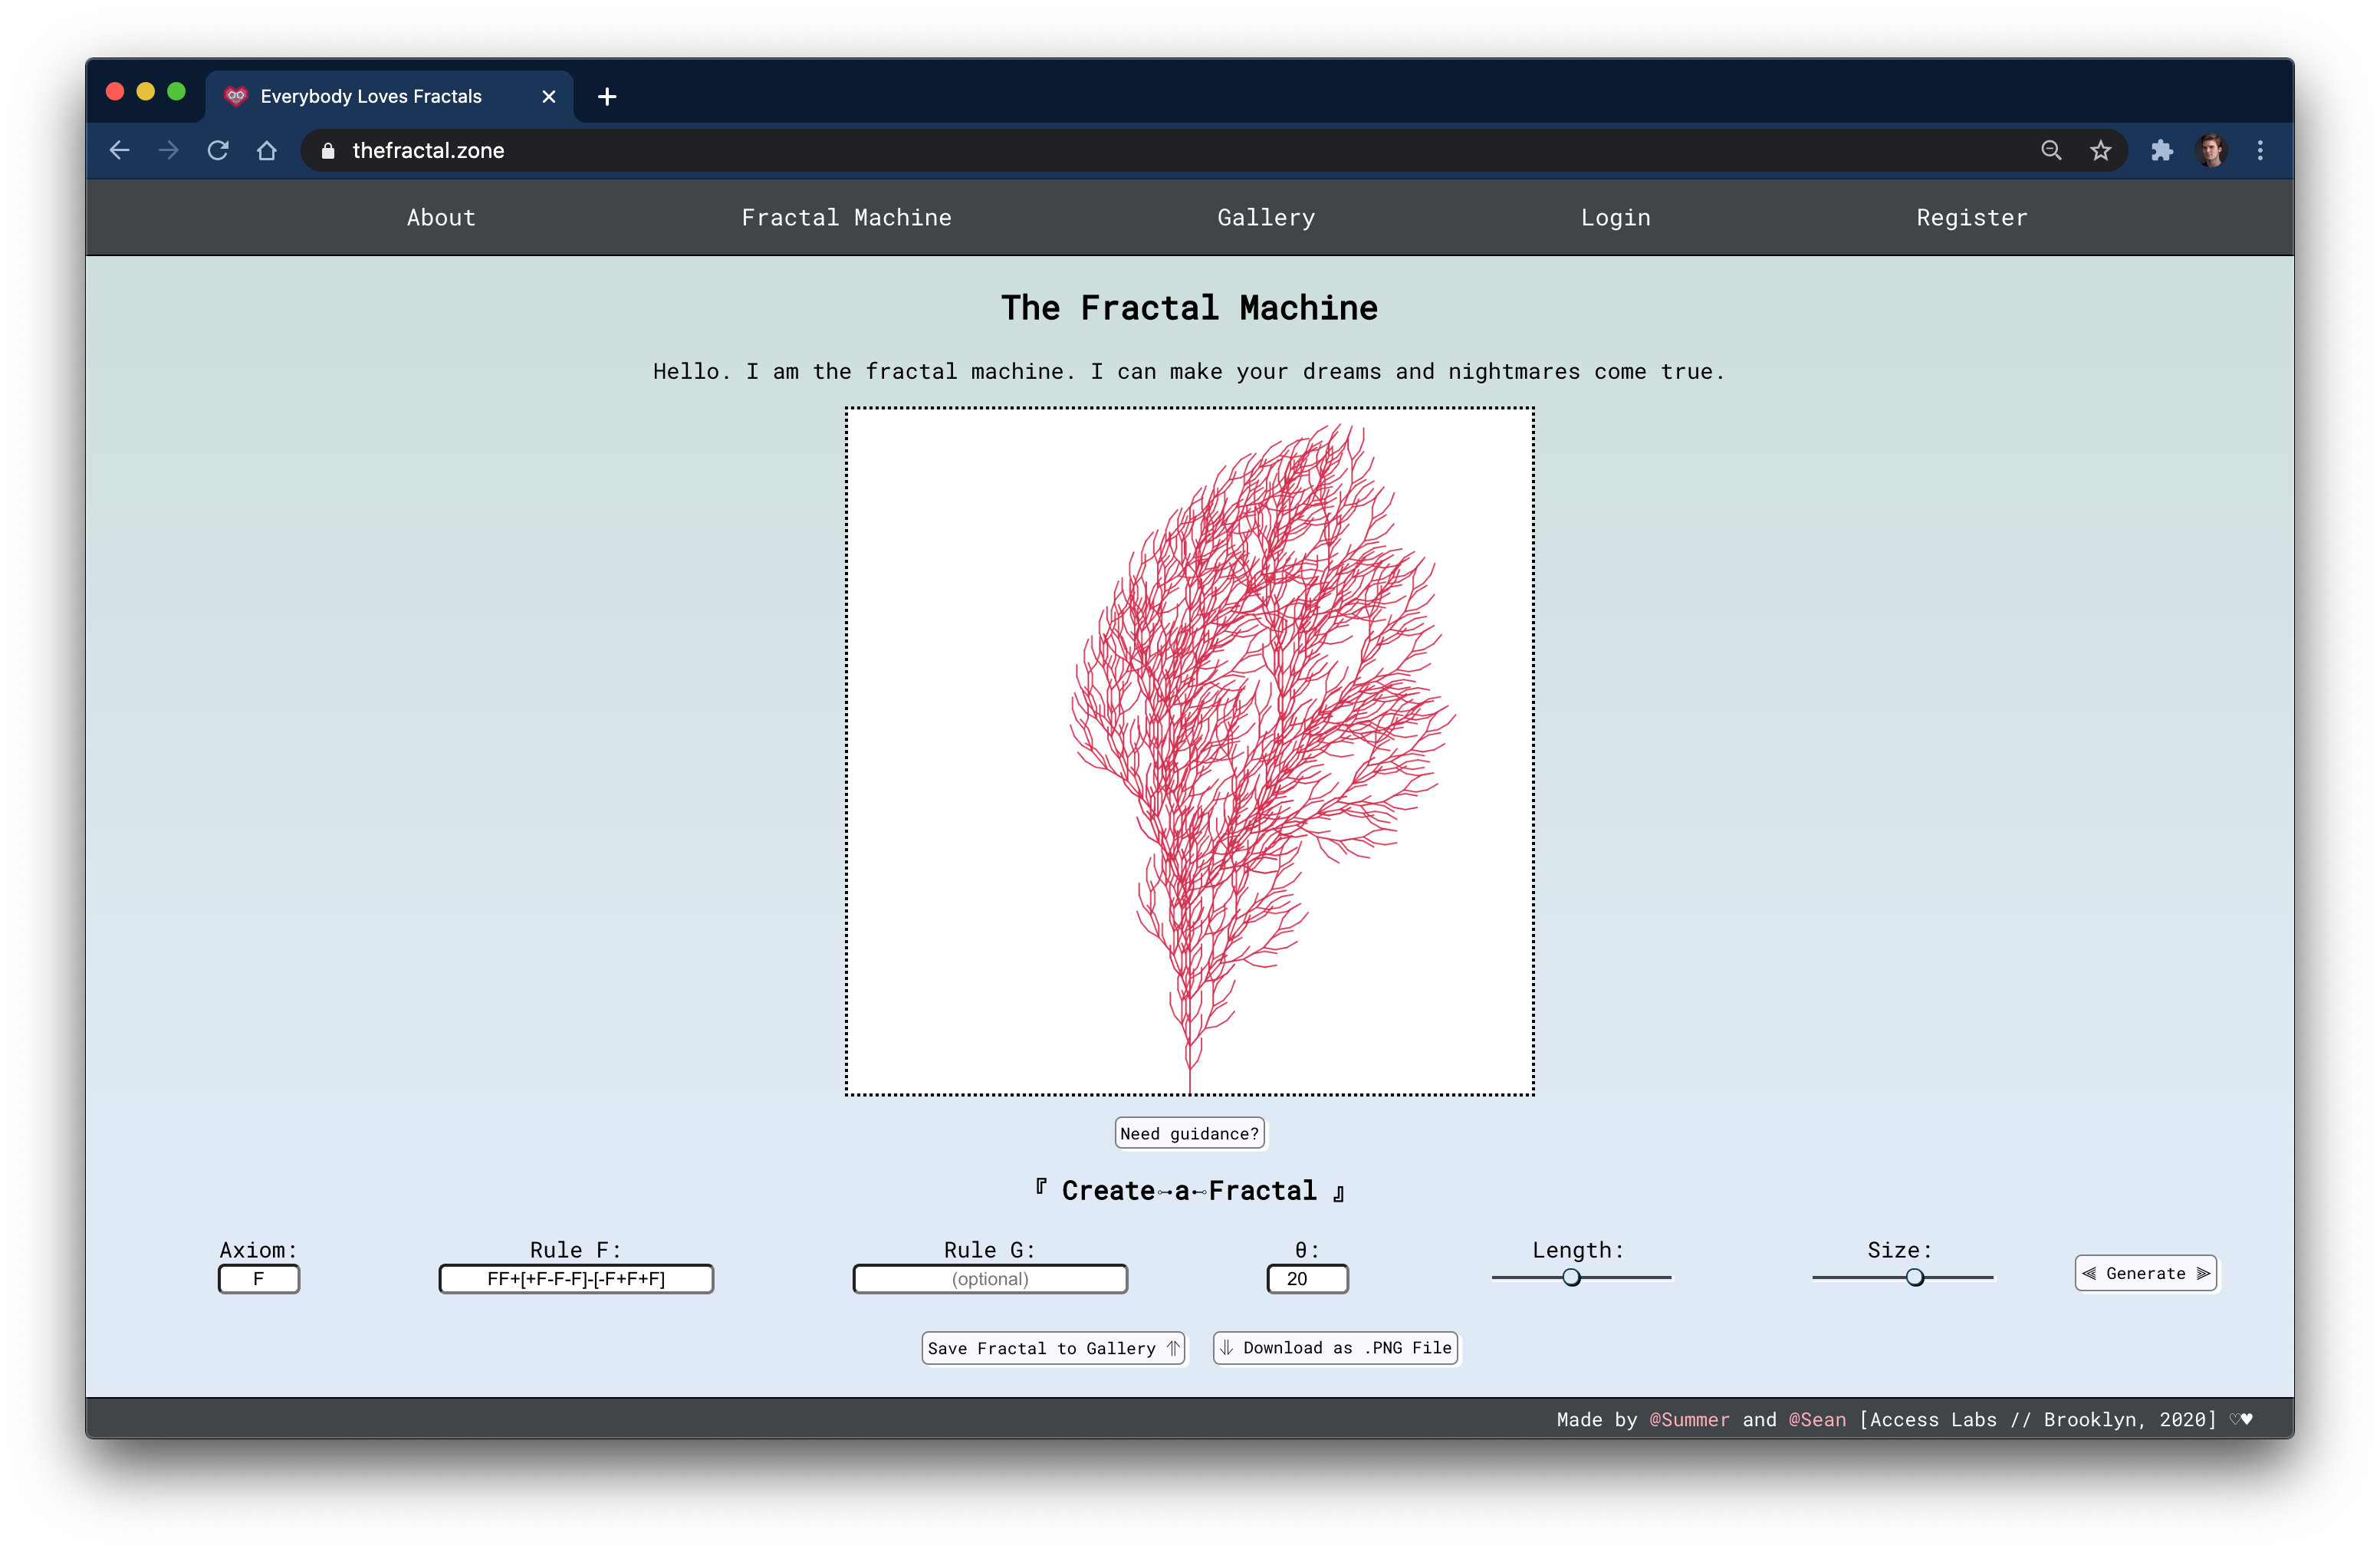Click Download as .PNG File

[1335, 1348]
